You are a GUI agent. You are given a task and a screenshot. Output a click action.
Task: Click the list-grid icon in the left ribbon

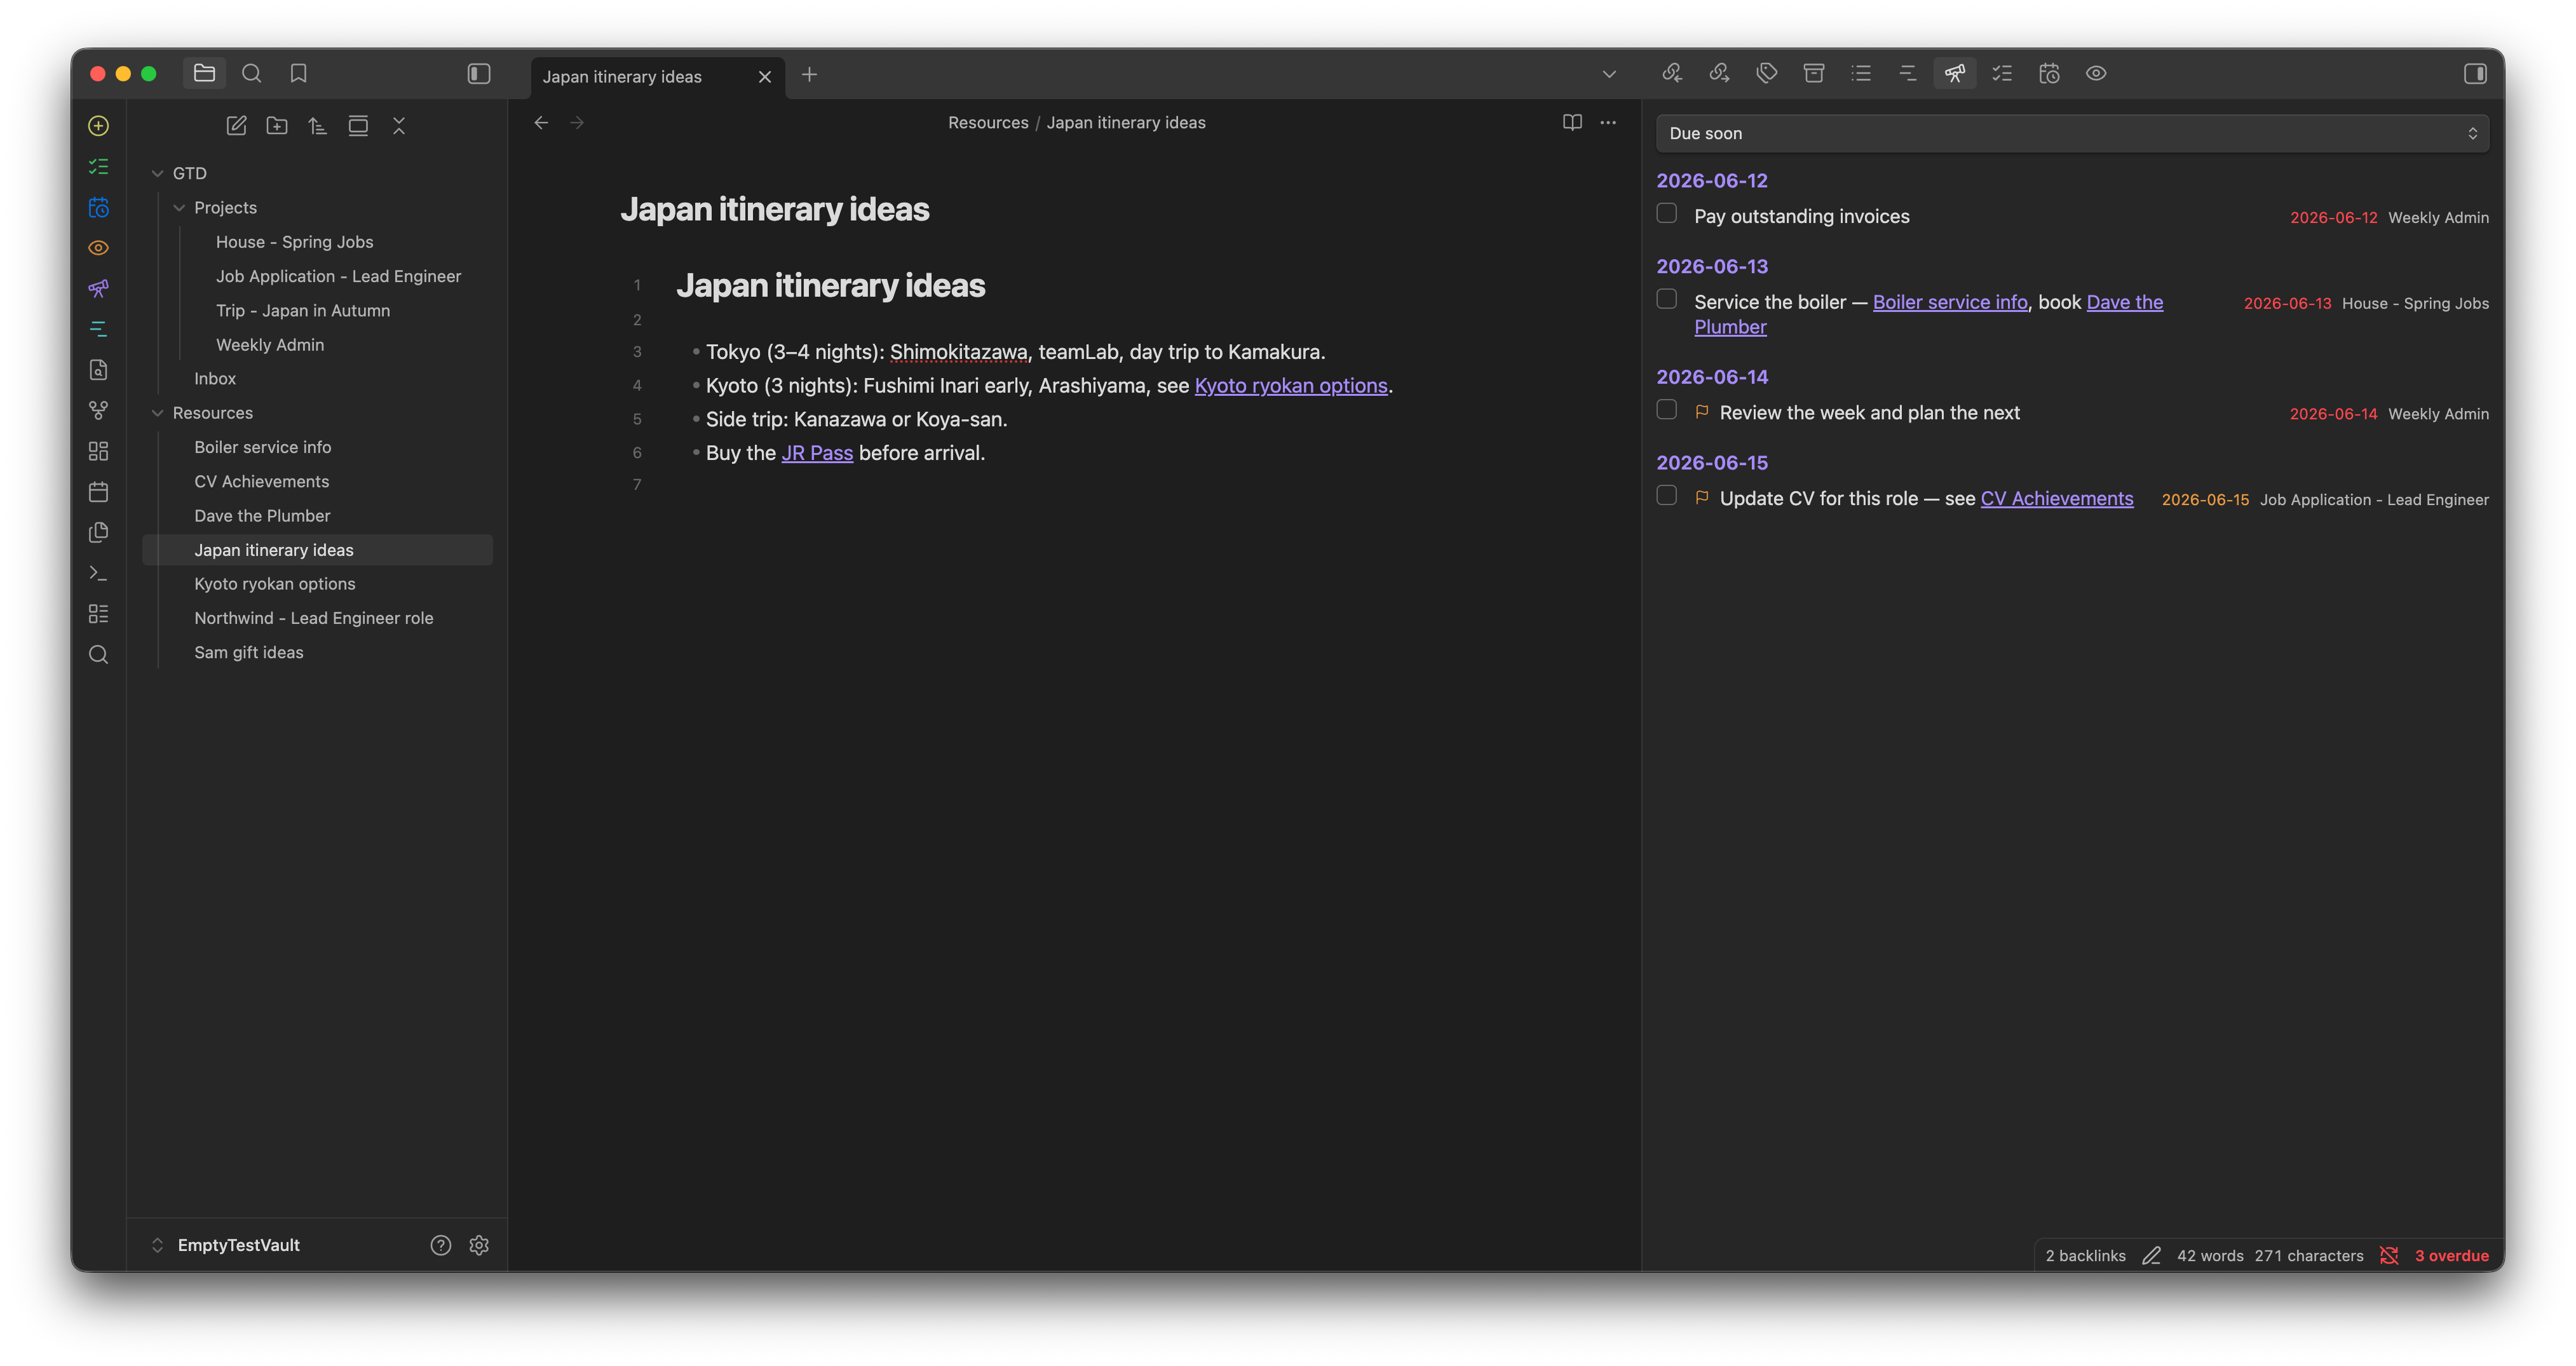pyautogui.click(x=98, y=614)
